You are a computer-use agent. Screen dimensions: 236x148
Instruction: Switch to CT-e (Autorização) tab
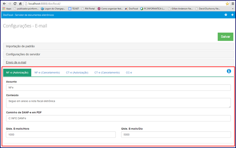coord(77,73)
